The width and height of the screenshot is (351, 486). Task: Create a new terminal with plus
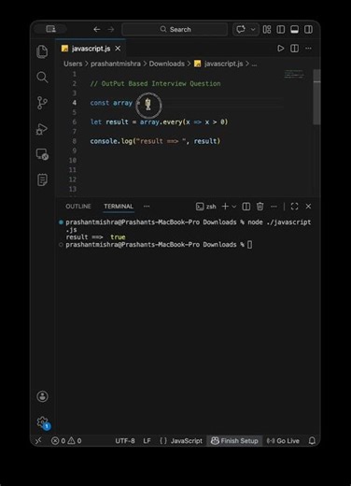[x=225, y=207]
